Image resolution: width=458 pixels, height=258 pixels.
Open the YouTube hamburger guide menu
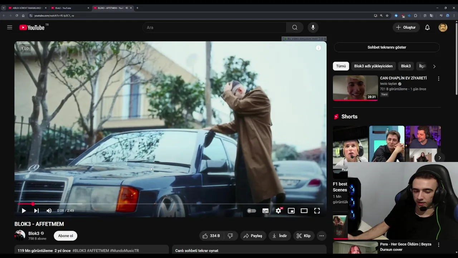tap(10, 27)
